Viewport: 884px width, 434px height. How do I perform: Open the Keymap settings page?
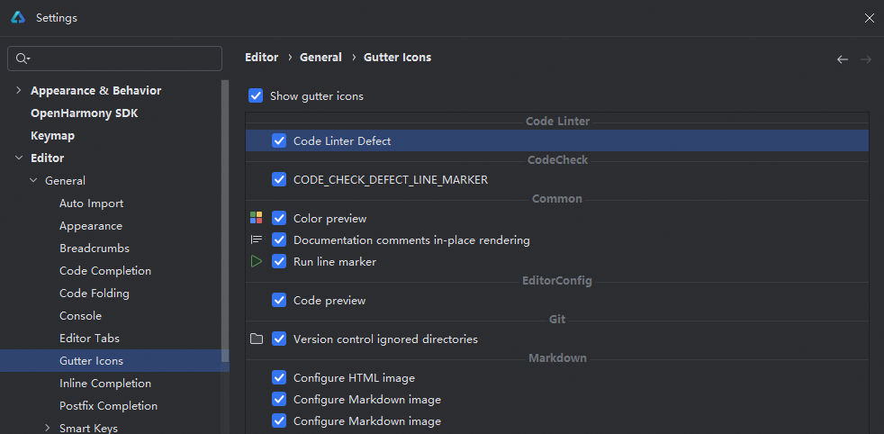pos(52,136)
